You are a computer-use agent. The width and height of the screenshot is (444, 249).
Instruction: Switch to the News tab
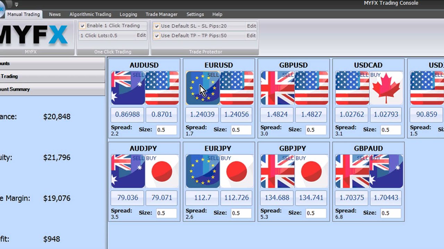(x=55, y=15)
